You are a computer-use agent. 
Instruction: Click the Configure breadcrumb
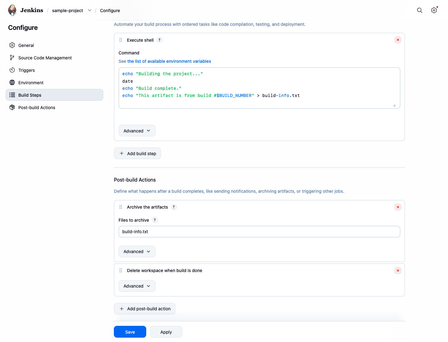click(110, 11)
